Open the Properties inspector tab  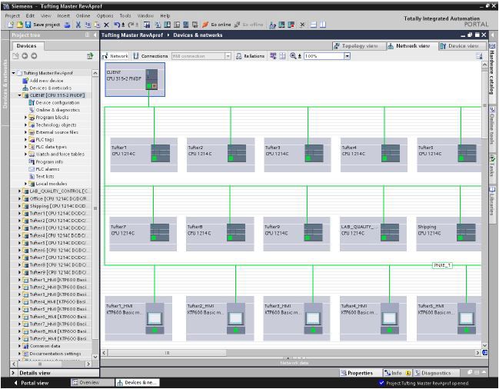click(361, 373)
